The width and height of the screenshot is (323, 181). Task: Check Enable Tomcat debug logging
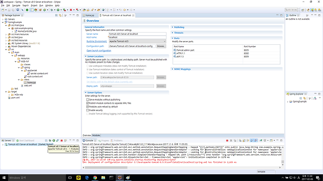click(87, 114)
